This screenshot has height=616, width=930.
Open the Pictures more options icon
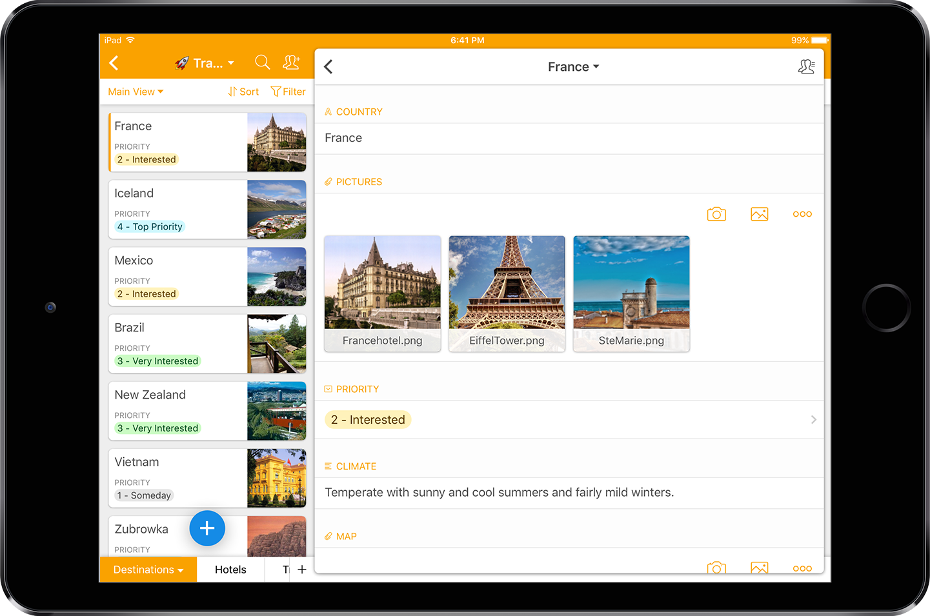802,214
